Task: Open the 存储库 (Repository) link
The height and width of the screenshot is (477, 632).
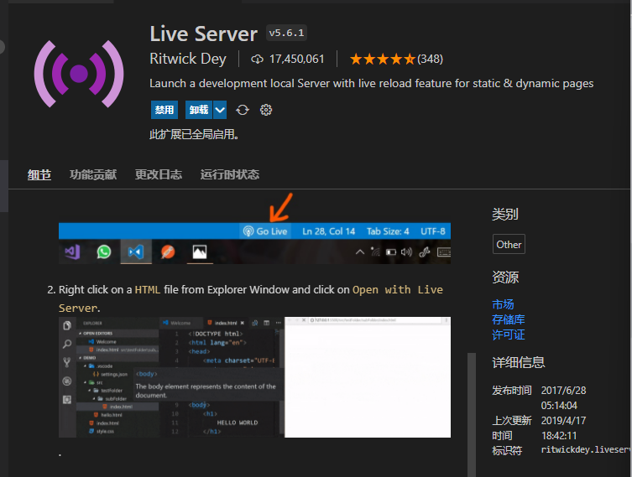Action: point(509,319)
